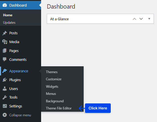Viewport: 157px width, 122px height.
Task: Click the blue Click Here callout
Action: click(98, 108)
